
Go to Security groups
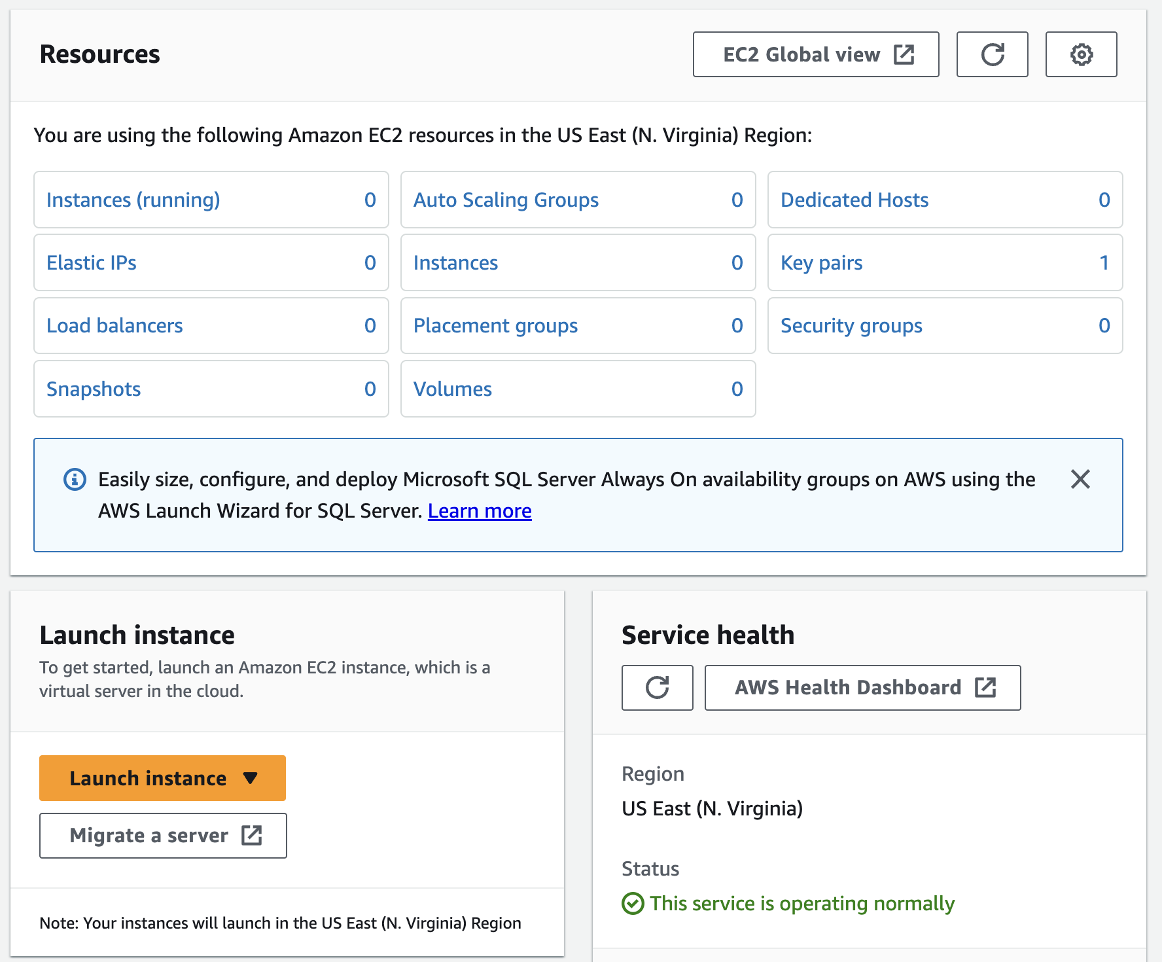(x=851, y=325)
